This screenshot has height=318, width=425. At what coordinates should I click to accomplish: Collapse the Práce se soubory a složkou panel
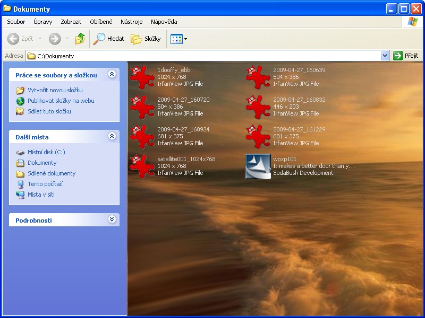(112, 75)
